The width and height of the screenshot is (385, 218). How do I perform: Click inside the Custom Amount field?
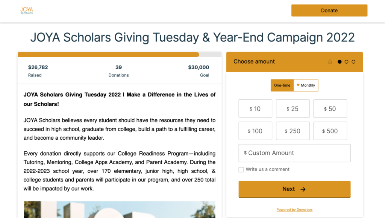pyautogui.click(x=294, y=153)
